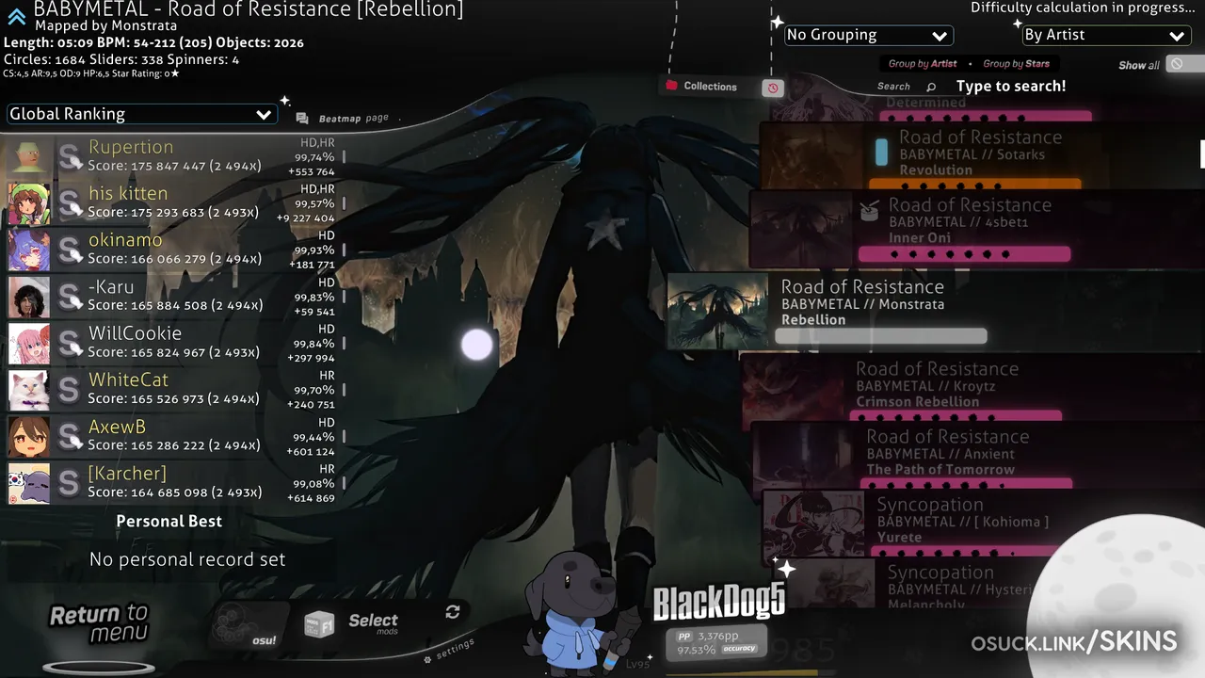Select the Revolution difficulty by Sotarks
This screenshot has width=1205, height=678.
(x=982, y=154)
